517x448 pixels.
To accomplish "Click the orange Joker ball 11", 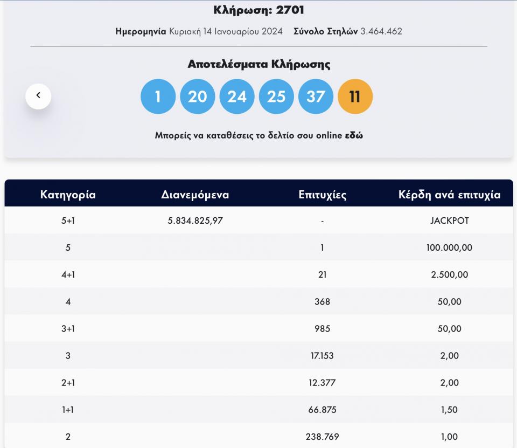I will click(x=355, y=97).
